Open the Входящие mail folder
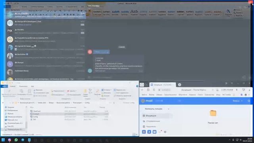Viewport: 254px width, 143px height. (x=157, y=116)
